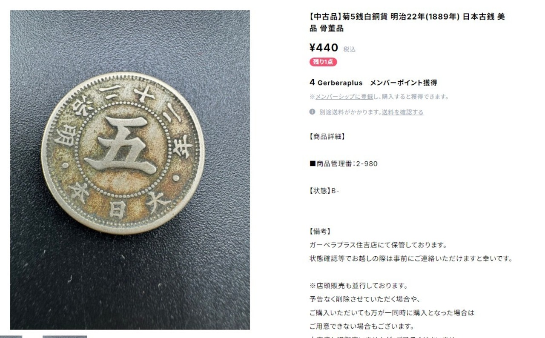
Task: Select the second thumbnail below the photo
Action: [65, 336]
